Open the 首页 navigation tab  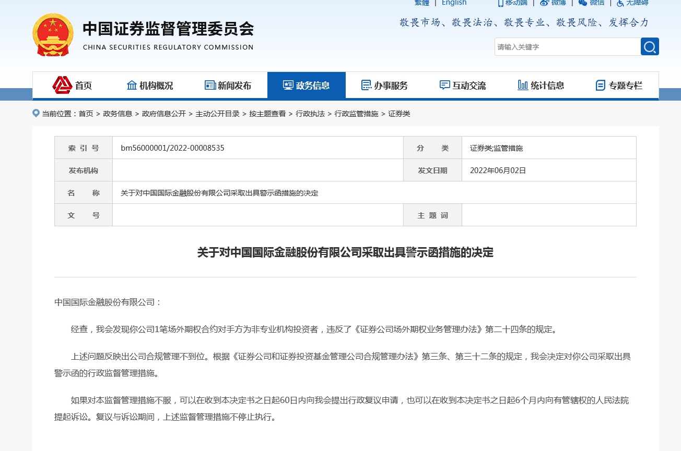point(72,85)
